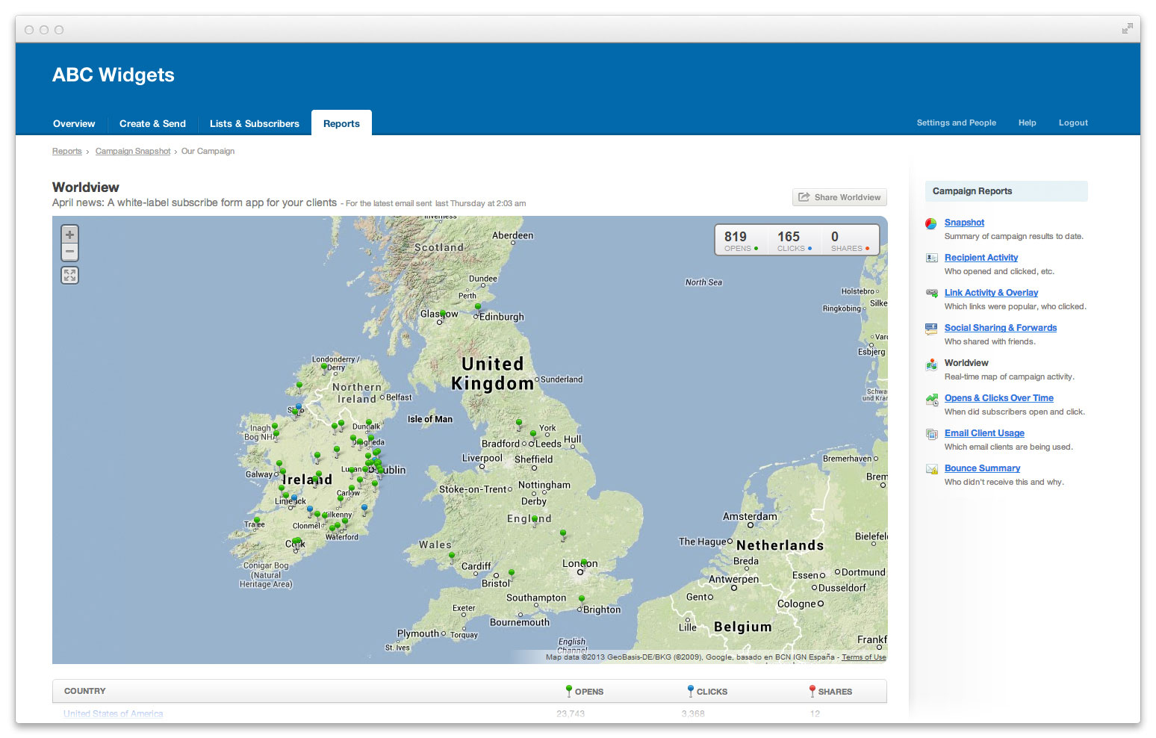Go to the Lists & Subscribers tab
Screen dimensions: 1156x738
click(x=255, y=123)
